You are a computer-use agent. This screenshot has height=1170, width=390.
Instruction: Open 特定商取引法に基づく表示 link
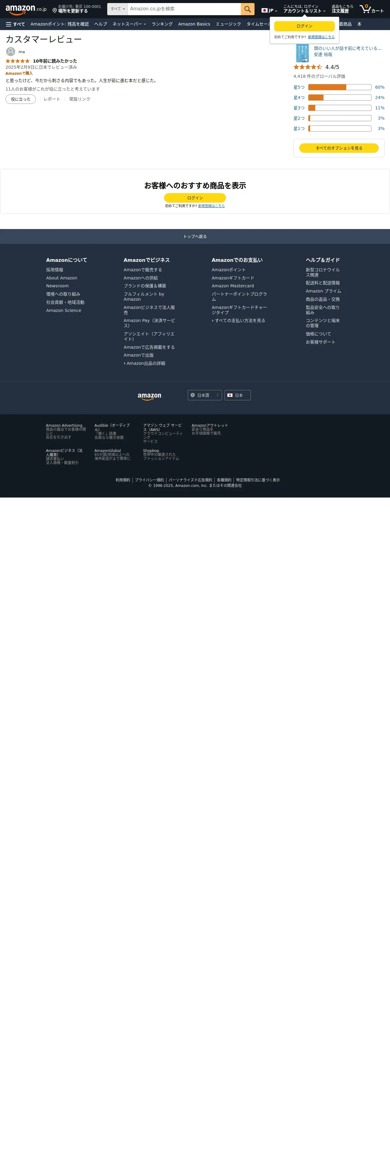[x=258, y=480]
